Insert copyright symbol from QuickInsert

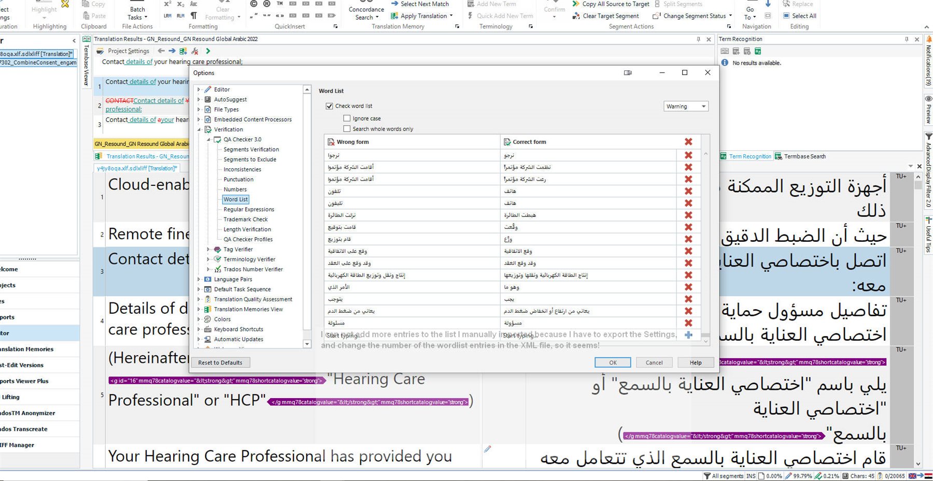tap(253, 4)
